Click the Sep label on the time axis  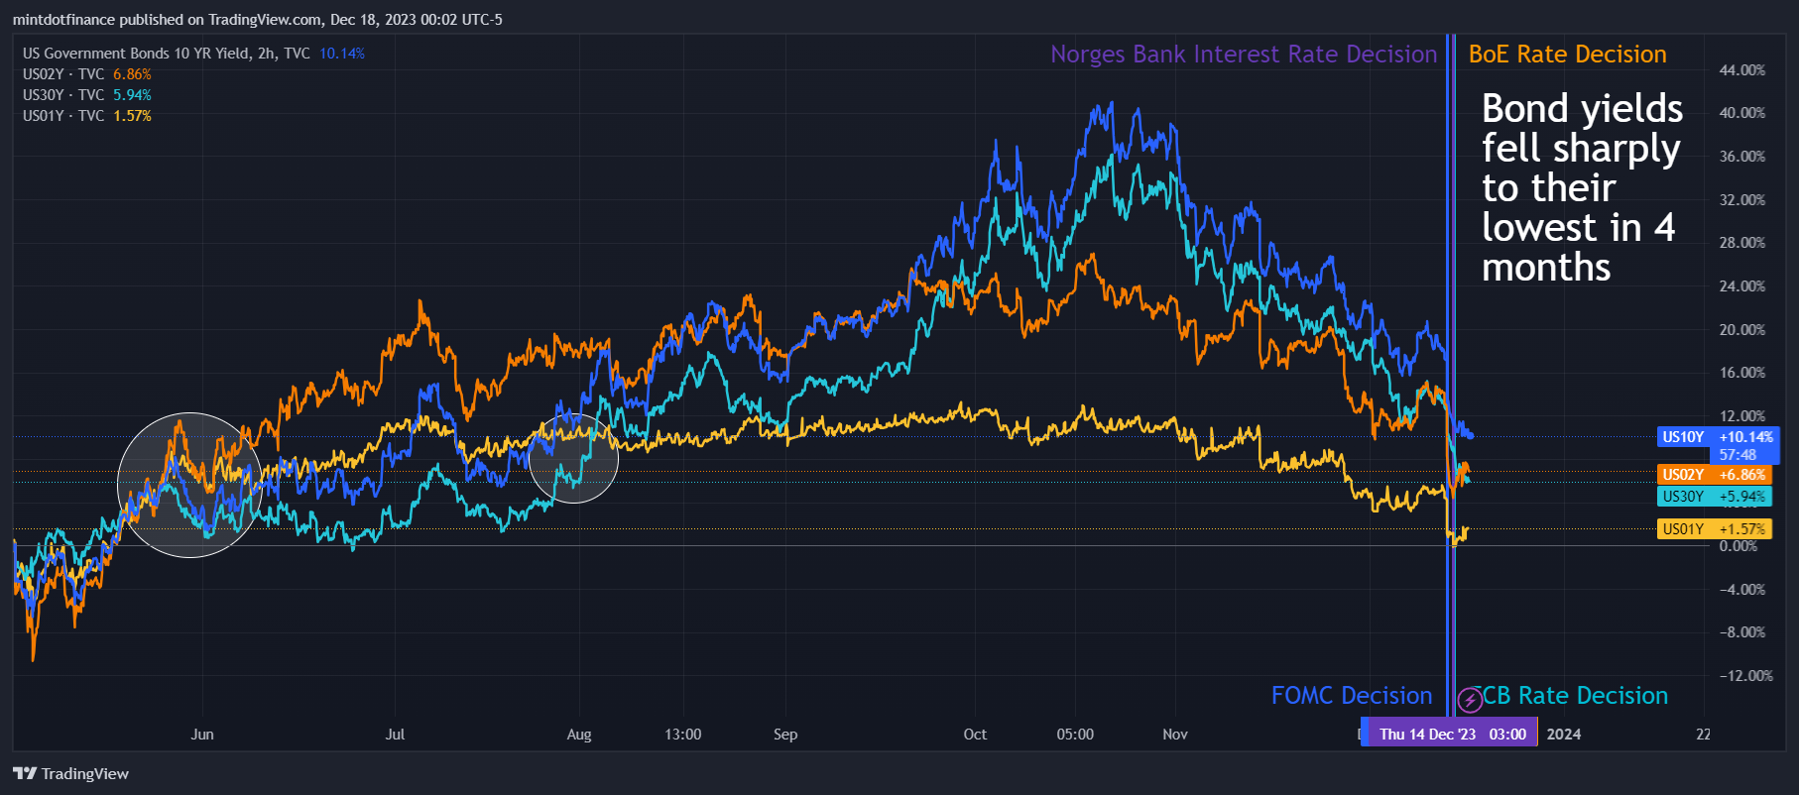pyautogui.click(x=785, y=735)
